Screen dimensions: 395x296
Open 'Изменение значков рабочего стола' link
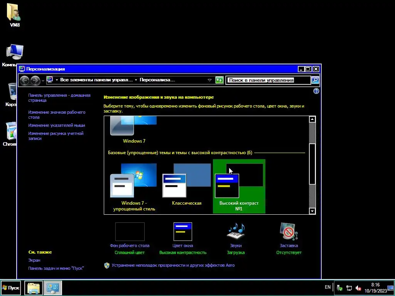coord(57,114)
